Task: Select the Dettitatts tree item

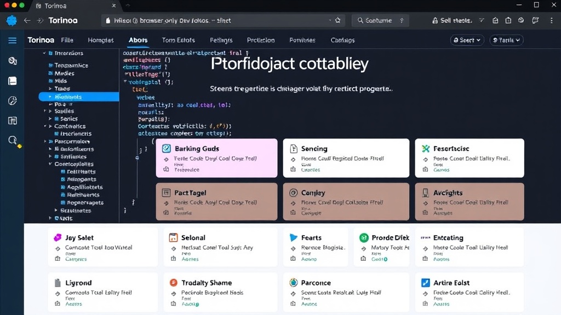Action: tap(81, 172)
